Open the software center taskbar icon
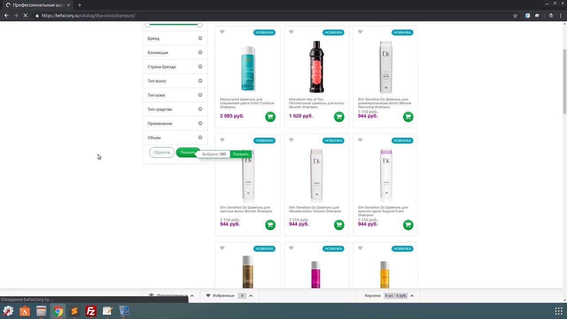Viewport: 567px width, 319px height. pyautogui.click(x=25, y=311)
